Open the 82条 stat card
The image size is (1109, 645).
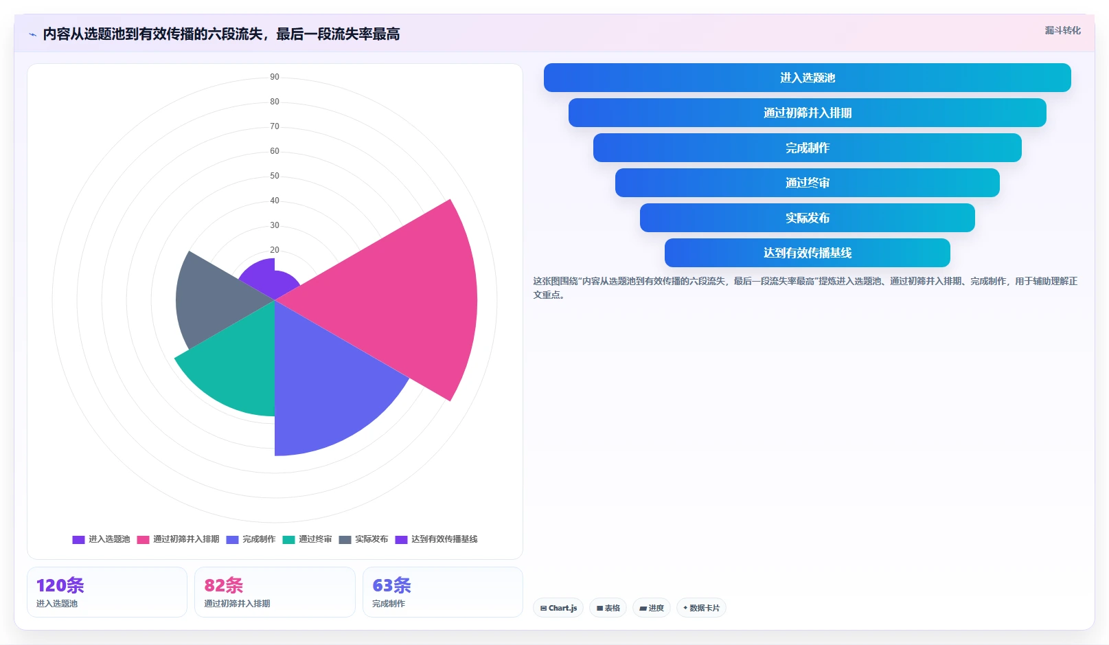pos(275,592)
